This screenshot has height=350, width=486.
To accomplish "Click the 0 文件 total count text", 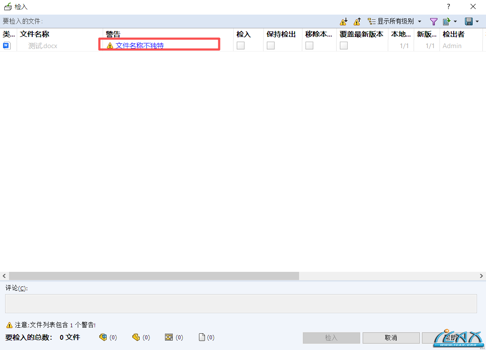I will (x=70, y=337).
